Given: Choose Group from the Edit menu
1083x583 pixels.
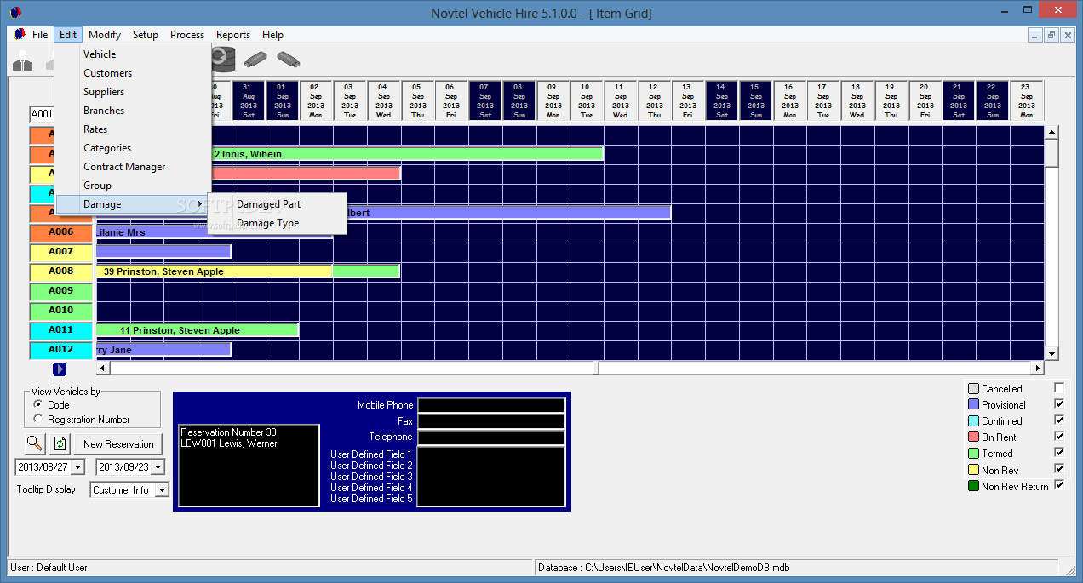Looking at the screenshot, I should [x=133, y=186].
